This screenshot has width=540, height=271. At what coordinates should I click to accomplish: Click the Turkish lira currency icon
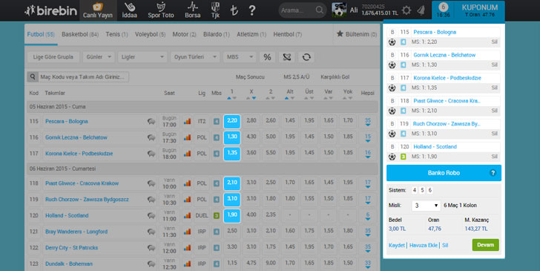[234, 10]
